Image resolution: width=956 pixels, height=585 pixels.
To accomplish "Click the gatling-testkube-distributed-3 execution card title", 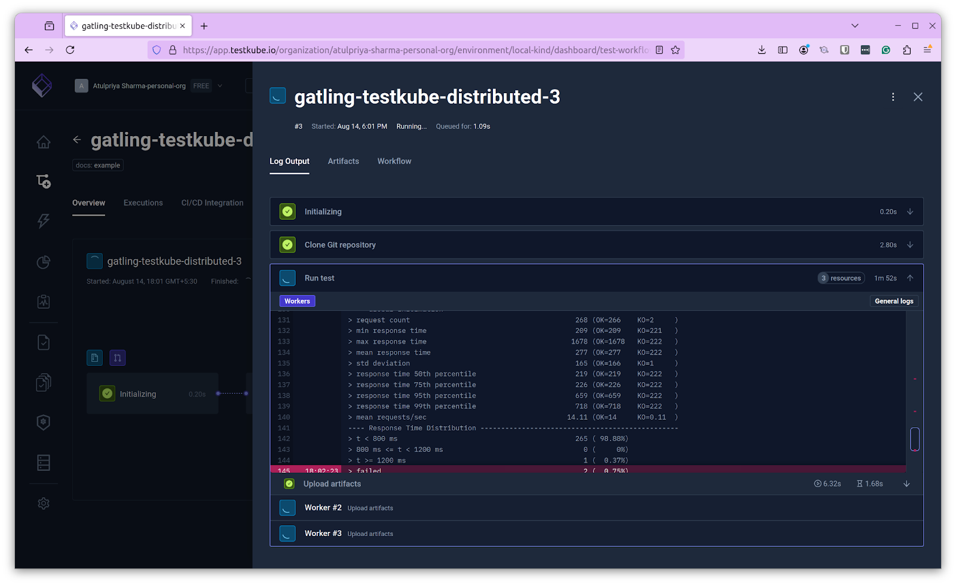I will point(174,261).
